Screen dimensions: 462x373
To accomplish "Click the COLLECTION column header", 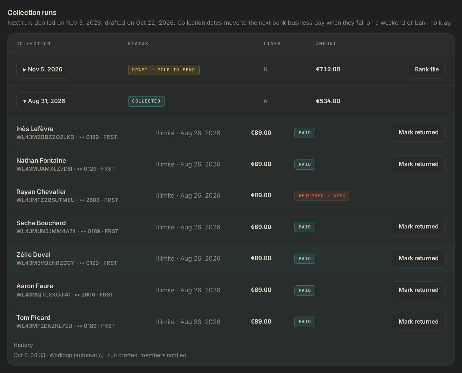I will [x=33, y=44].
